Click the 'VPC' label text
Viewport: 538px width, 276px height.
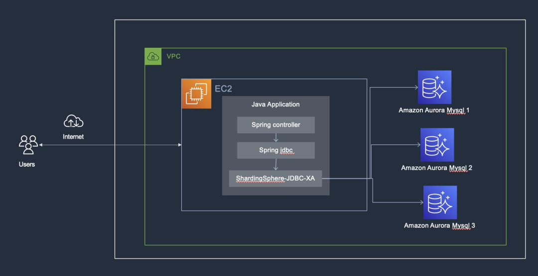174,57
